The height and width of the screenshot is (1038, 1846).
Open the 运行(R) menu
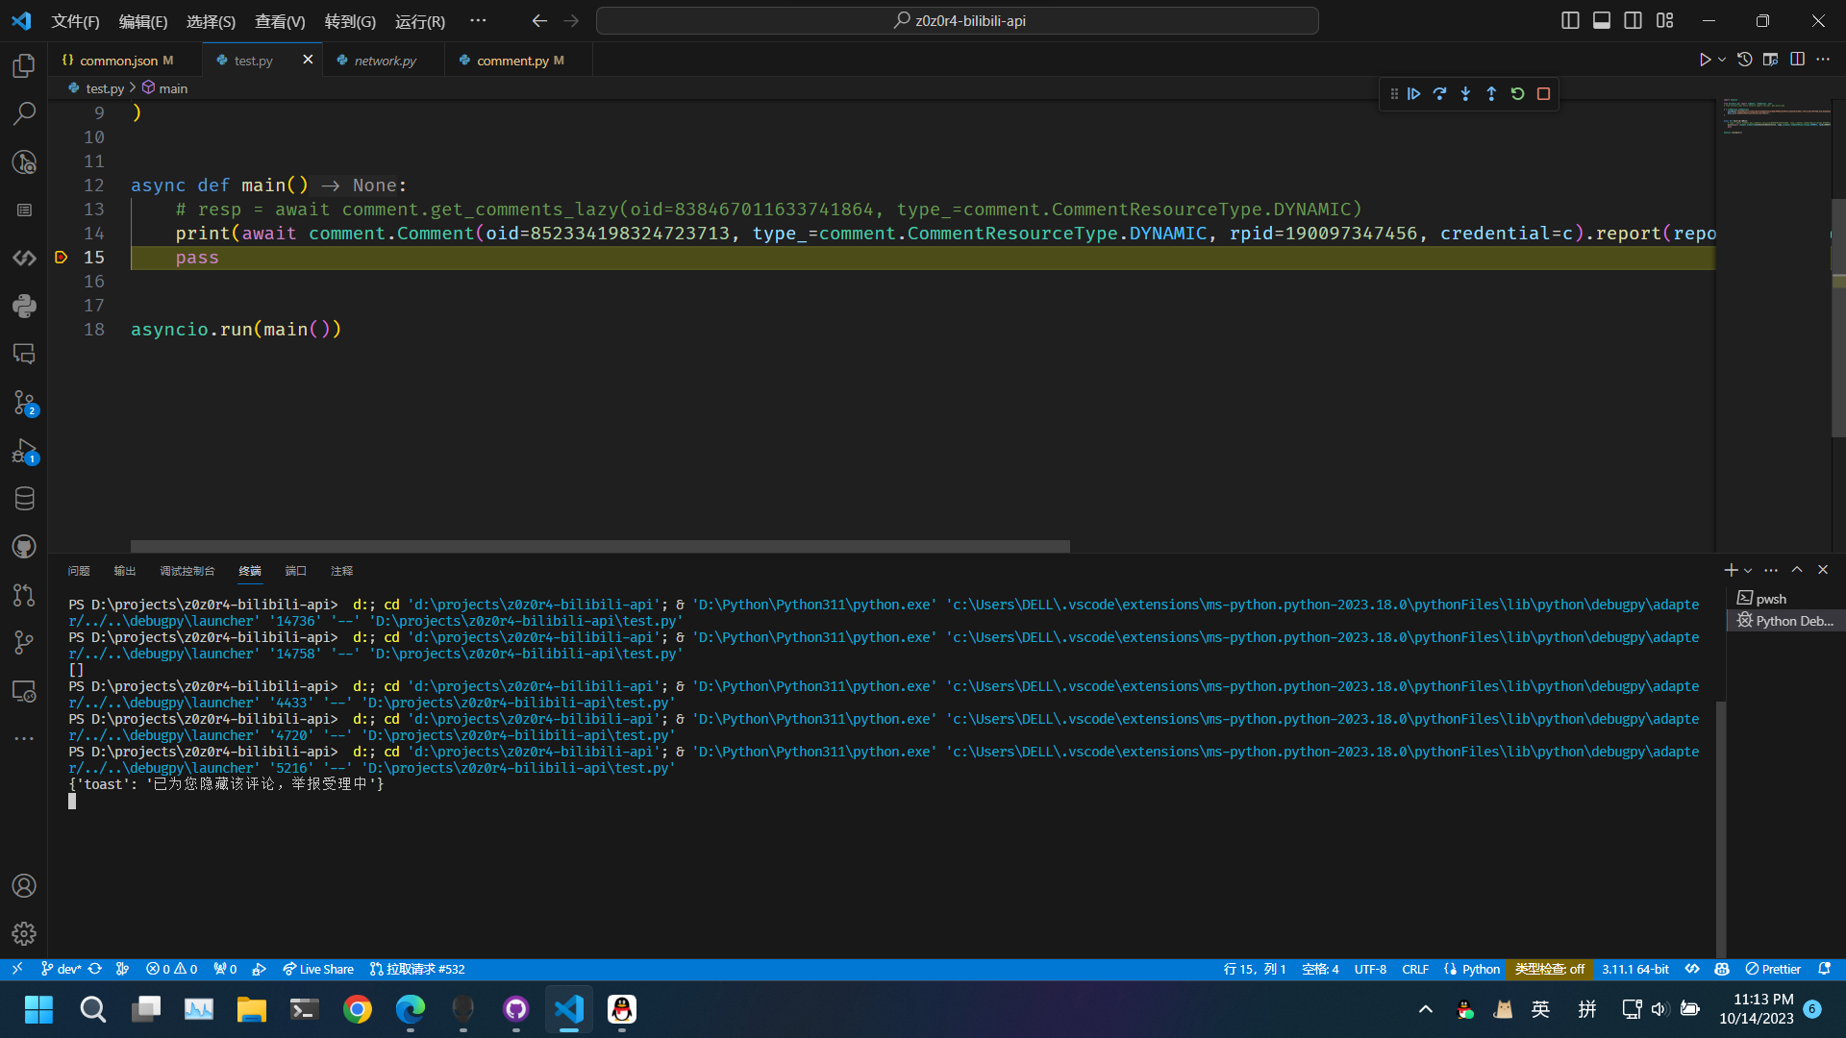click(420, 21)
